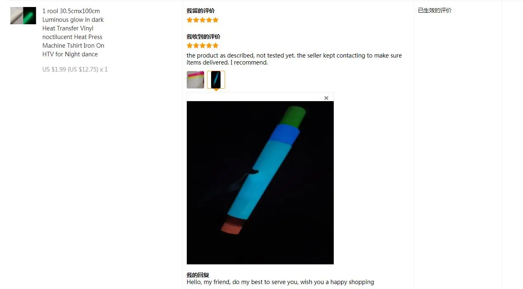Click the second star under 我收到的评价

(x=196, y=46)
